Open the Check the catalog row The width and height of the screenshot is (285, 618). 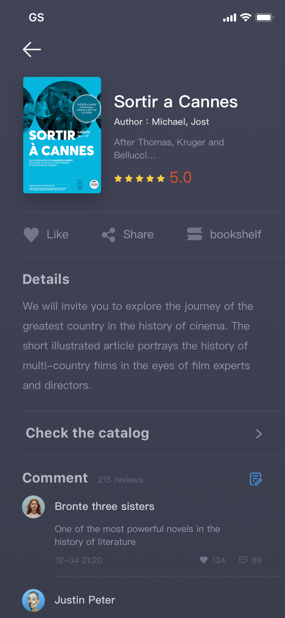coord(154,433)
